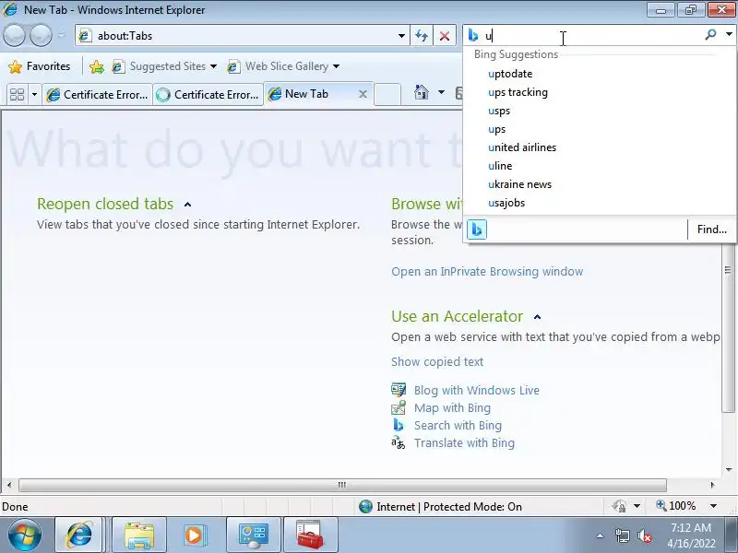Image resolution: width=738 pixels, height=553 pixels.
Task: Choose the "uline" suggestion
Action: tap(500, 166)
